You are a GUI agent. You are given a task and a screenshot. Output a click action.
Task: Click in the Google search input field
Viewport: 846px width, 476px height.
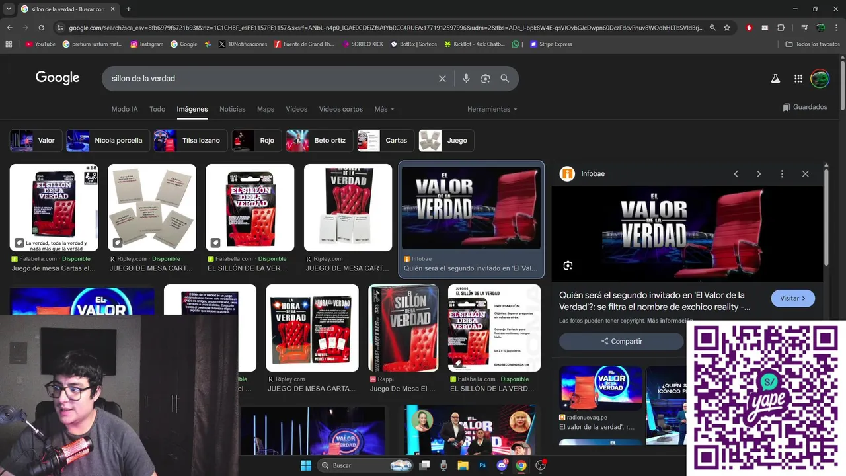pos(271,79)
